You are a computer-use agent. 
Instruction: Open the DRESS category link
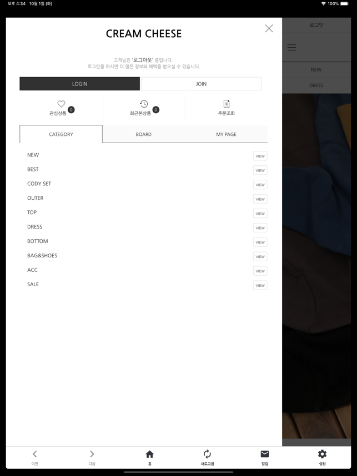point(34,227)
